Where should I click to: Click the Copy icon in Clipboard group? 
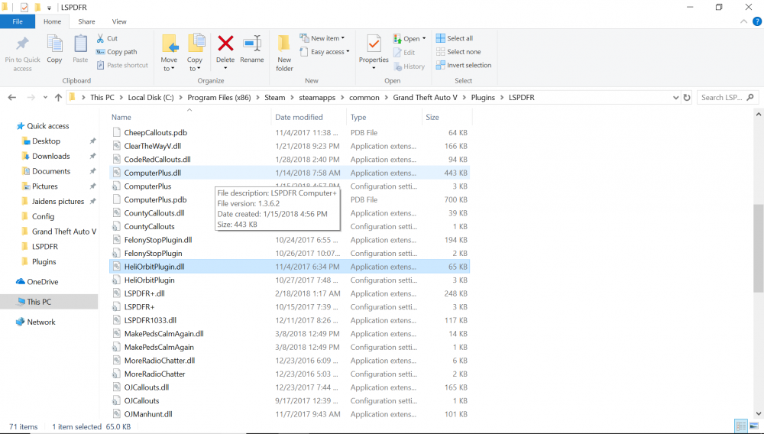[x=54, y=44]
